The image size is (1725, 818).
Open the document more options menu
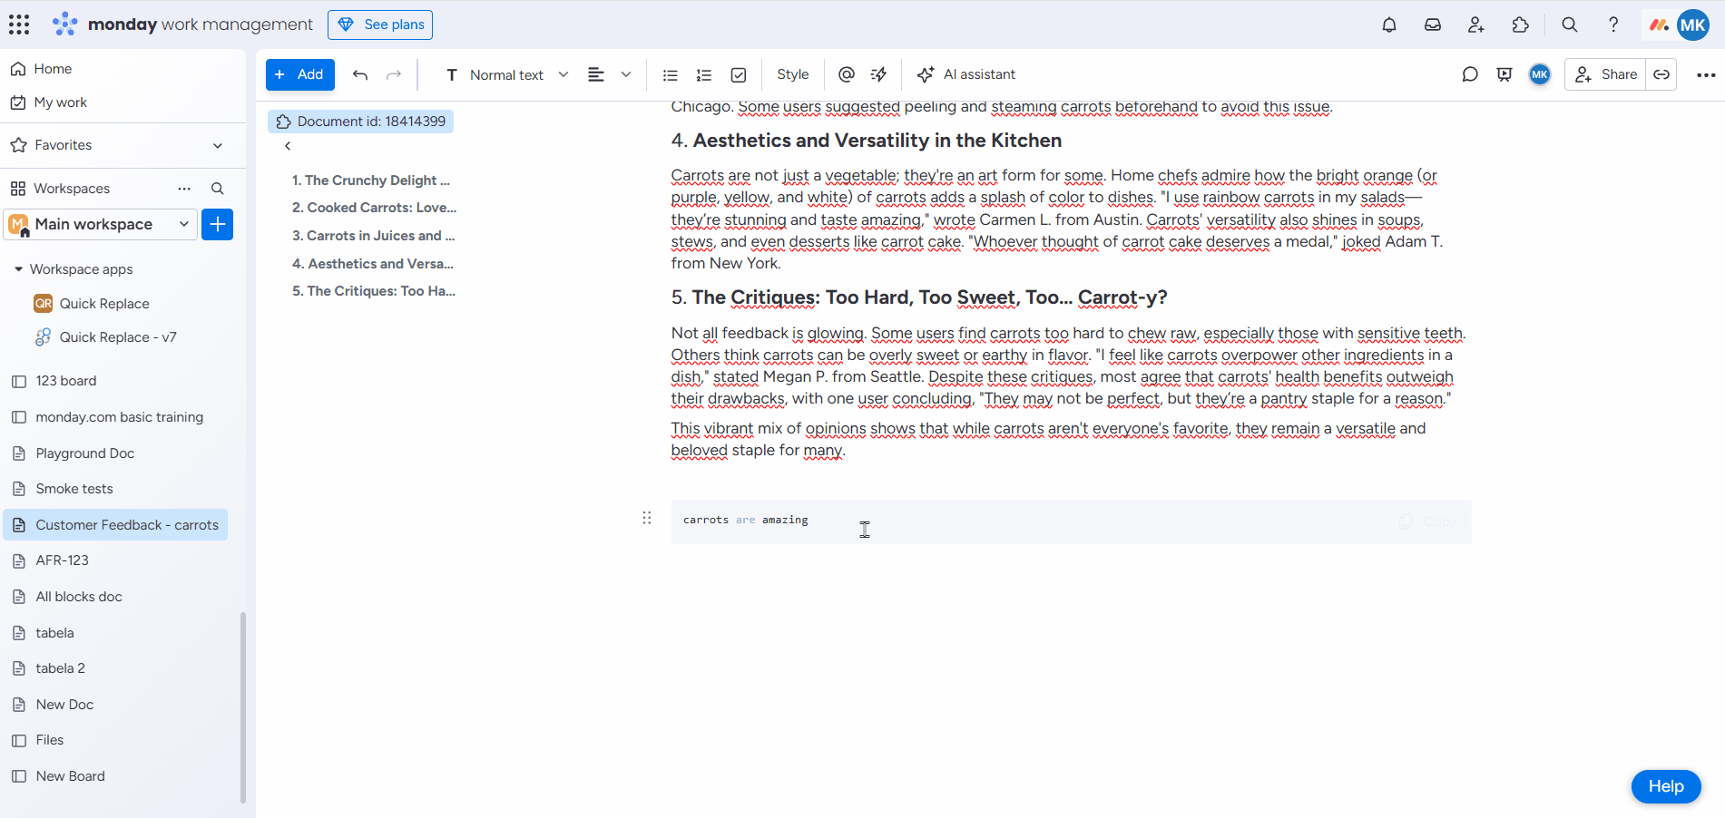(1706, 74)
